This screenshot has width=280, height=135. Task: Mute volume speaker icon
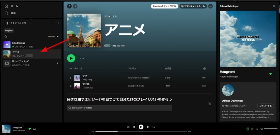pos(262,129)
